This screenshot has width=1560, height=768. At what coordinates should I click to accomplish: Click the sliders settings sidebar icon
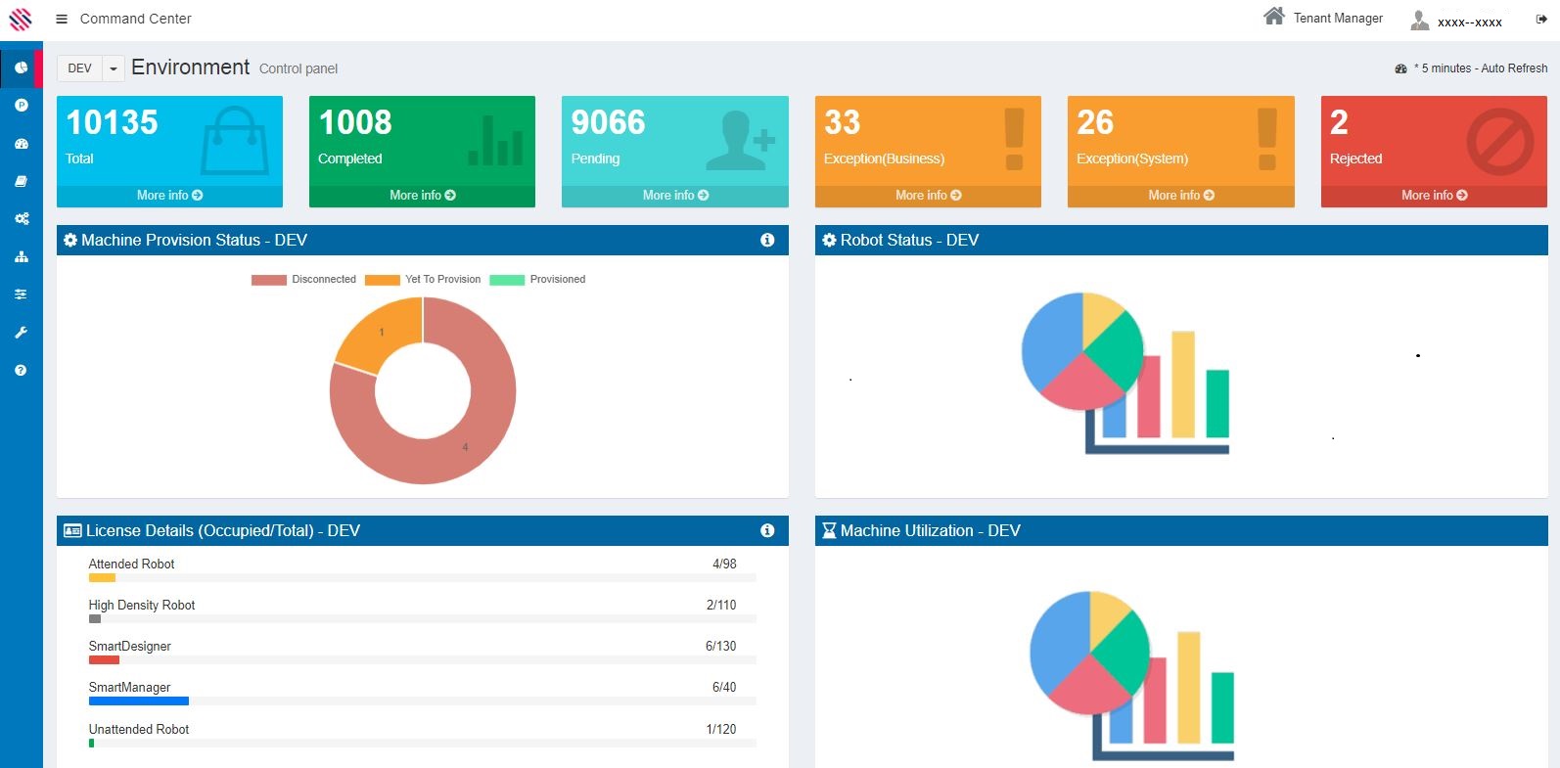point(21,294)
